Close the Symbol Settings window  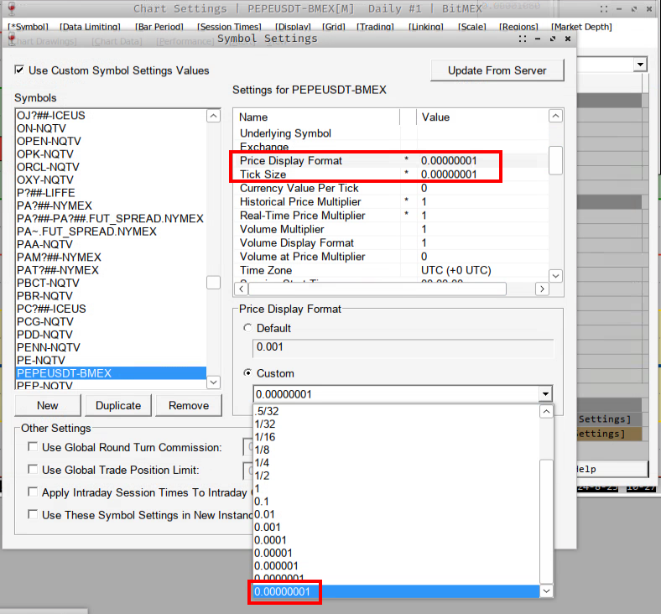568,39
